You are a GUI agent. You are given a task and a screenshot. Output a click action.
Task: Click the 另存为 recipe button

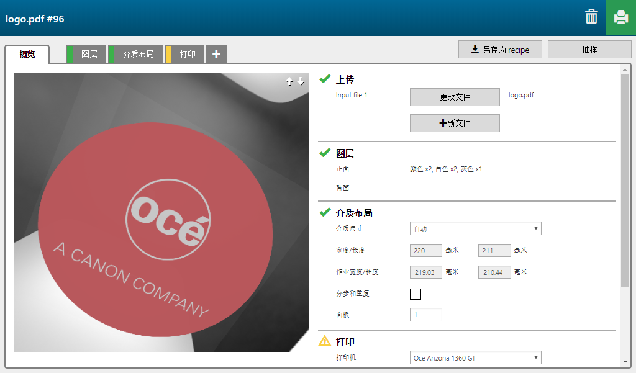[500, 50]
